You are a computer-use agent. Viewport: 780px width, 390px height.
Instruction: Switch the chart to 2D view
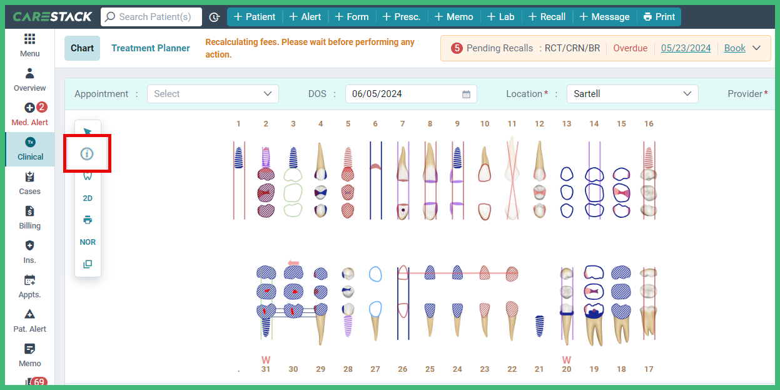pos(88,198)
